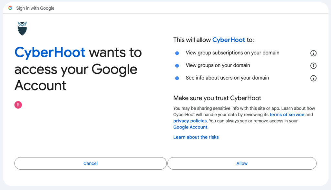331x190 pixels.
Task: Follow the Google Account link
Action: (190, 127)
